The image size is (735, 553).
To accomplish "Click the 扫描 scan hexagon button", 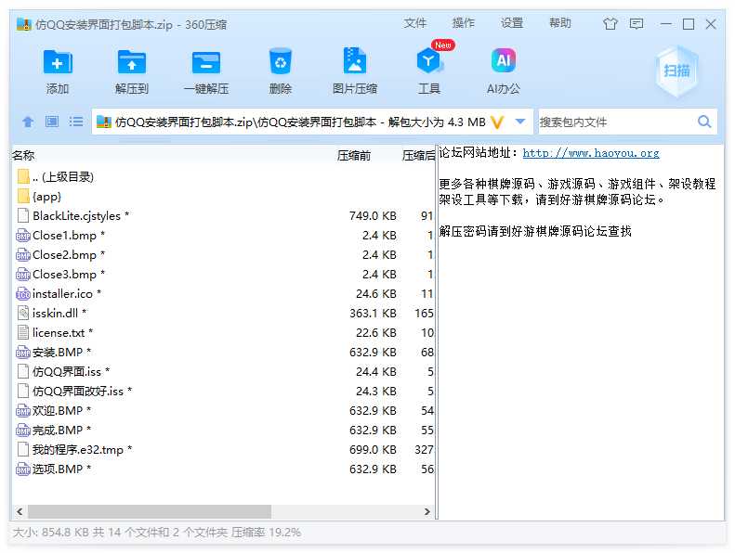I will 676,71.
